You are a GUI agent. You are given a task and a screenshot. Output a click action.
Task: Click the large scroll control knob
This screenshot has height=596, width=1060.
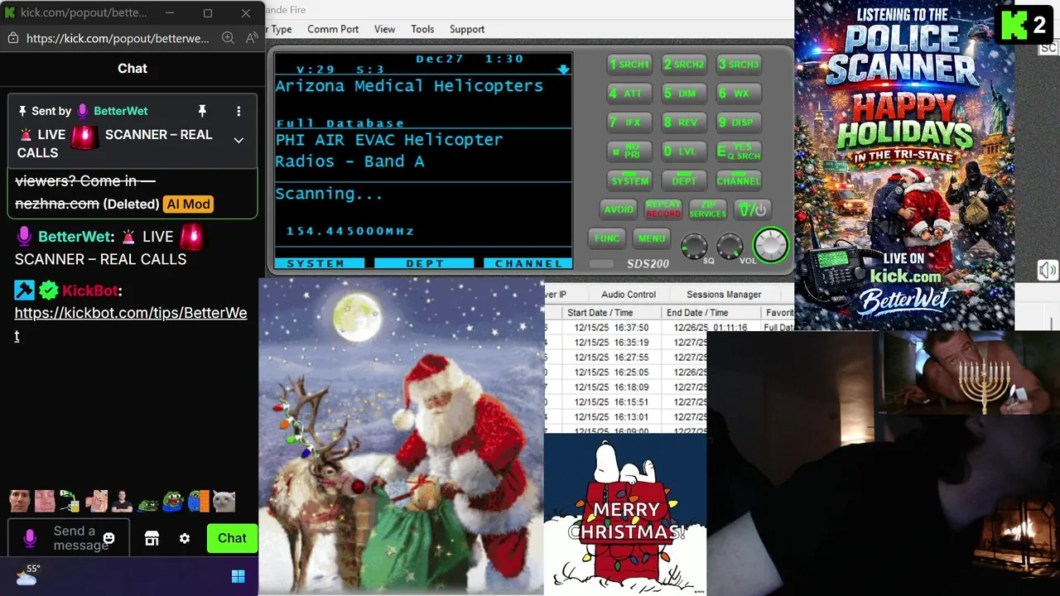(771, 245)
